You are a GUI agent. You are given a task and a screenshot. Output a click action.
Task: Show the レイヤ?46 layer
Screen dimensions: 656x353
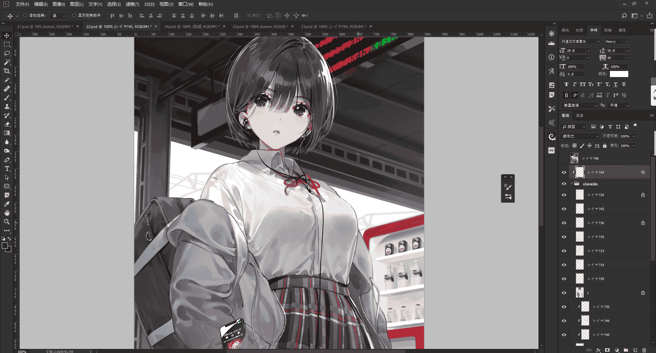(x=564, y=158)
